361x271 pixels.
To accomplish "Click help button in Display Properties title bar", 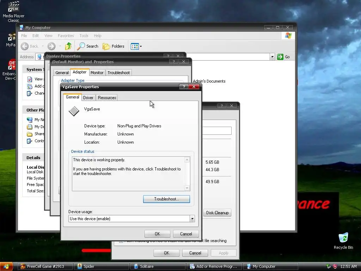I will 168,56.
